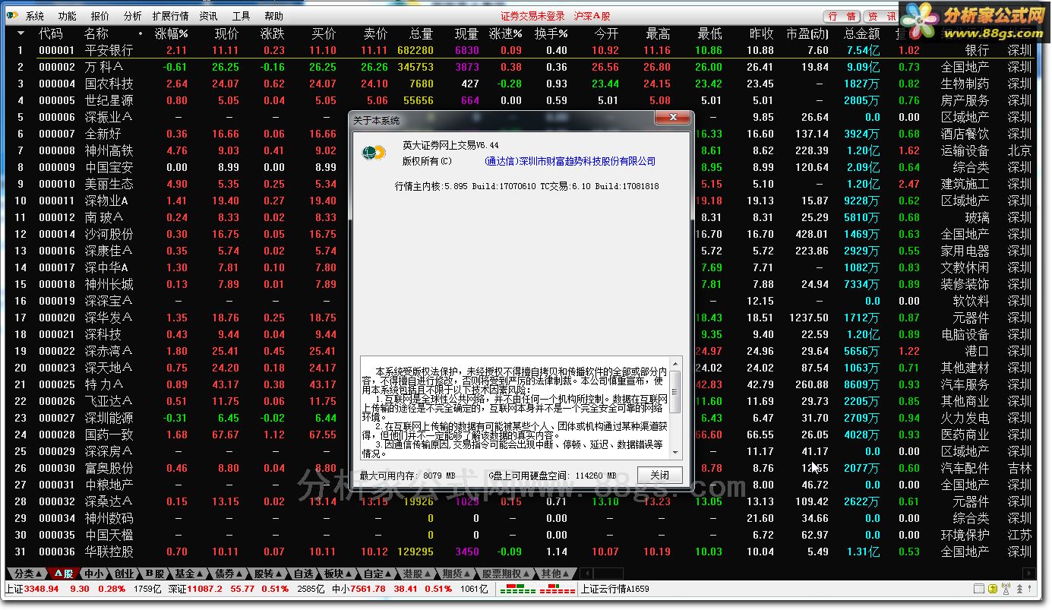Close the 关于本系统 dialog with its X button
Viewport: 1052px width, 610px height.
tap(672, 118)
